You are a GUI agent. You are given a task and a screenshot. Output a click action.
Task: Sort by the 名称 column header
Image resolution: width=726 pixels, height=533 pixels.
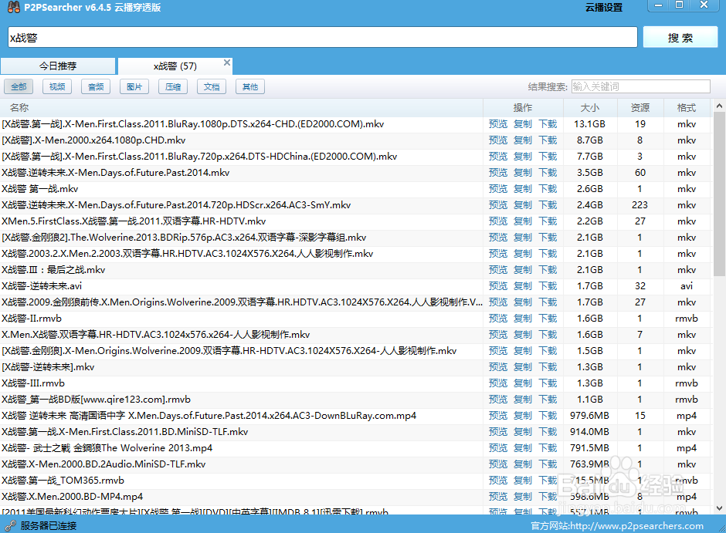tap(241, 108)
